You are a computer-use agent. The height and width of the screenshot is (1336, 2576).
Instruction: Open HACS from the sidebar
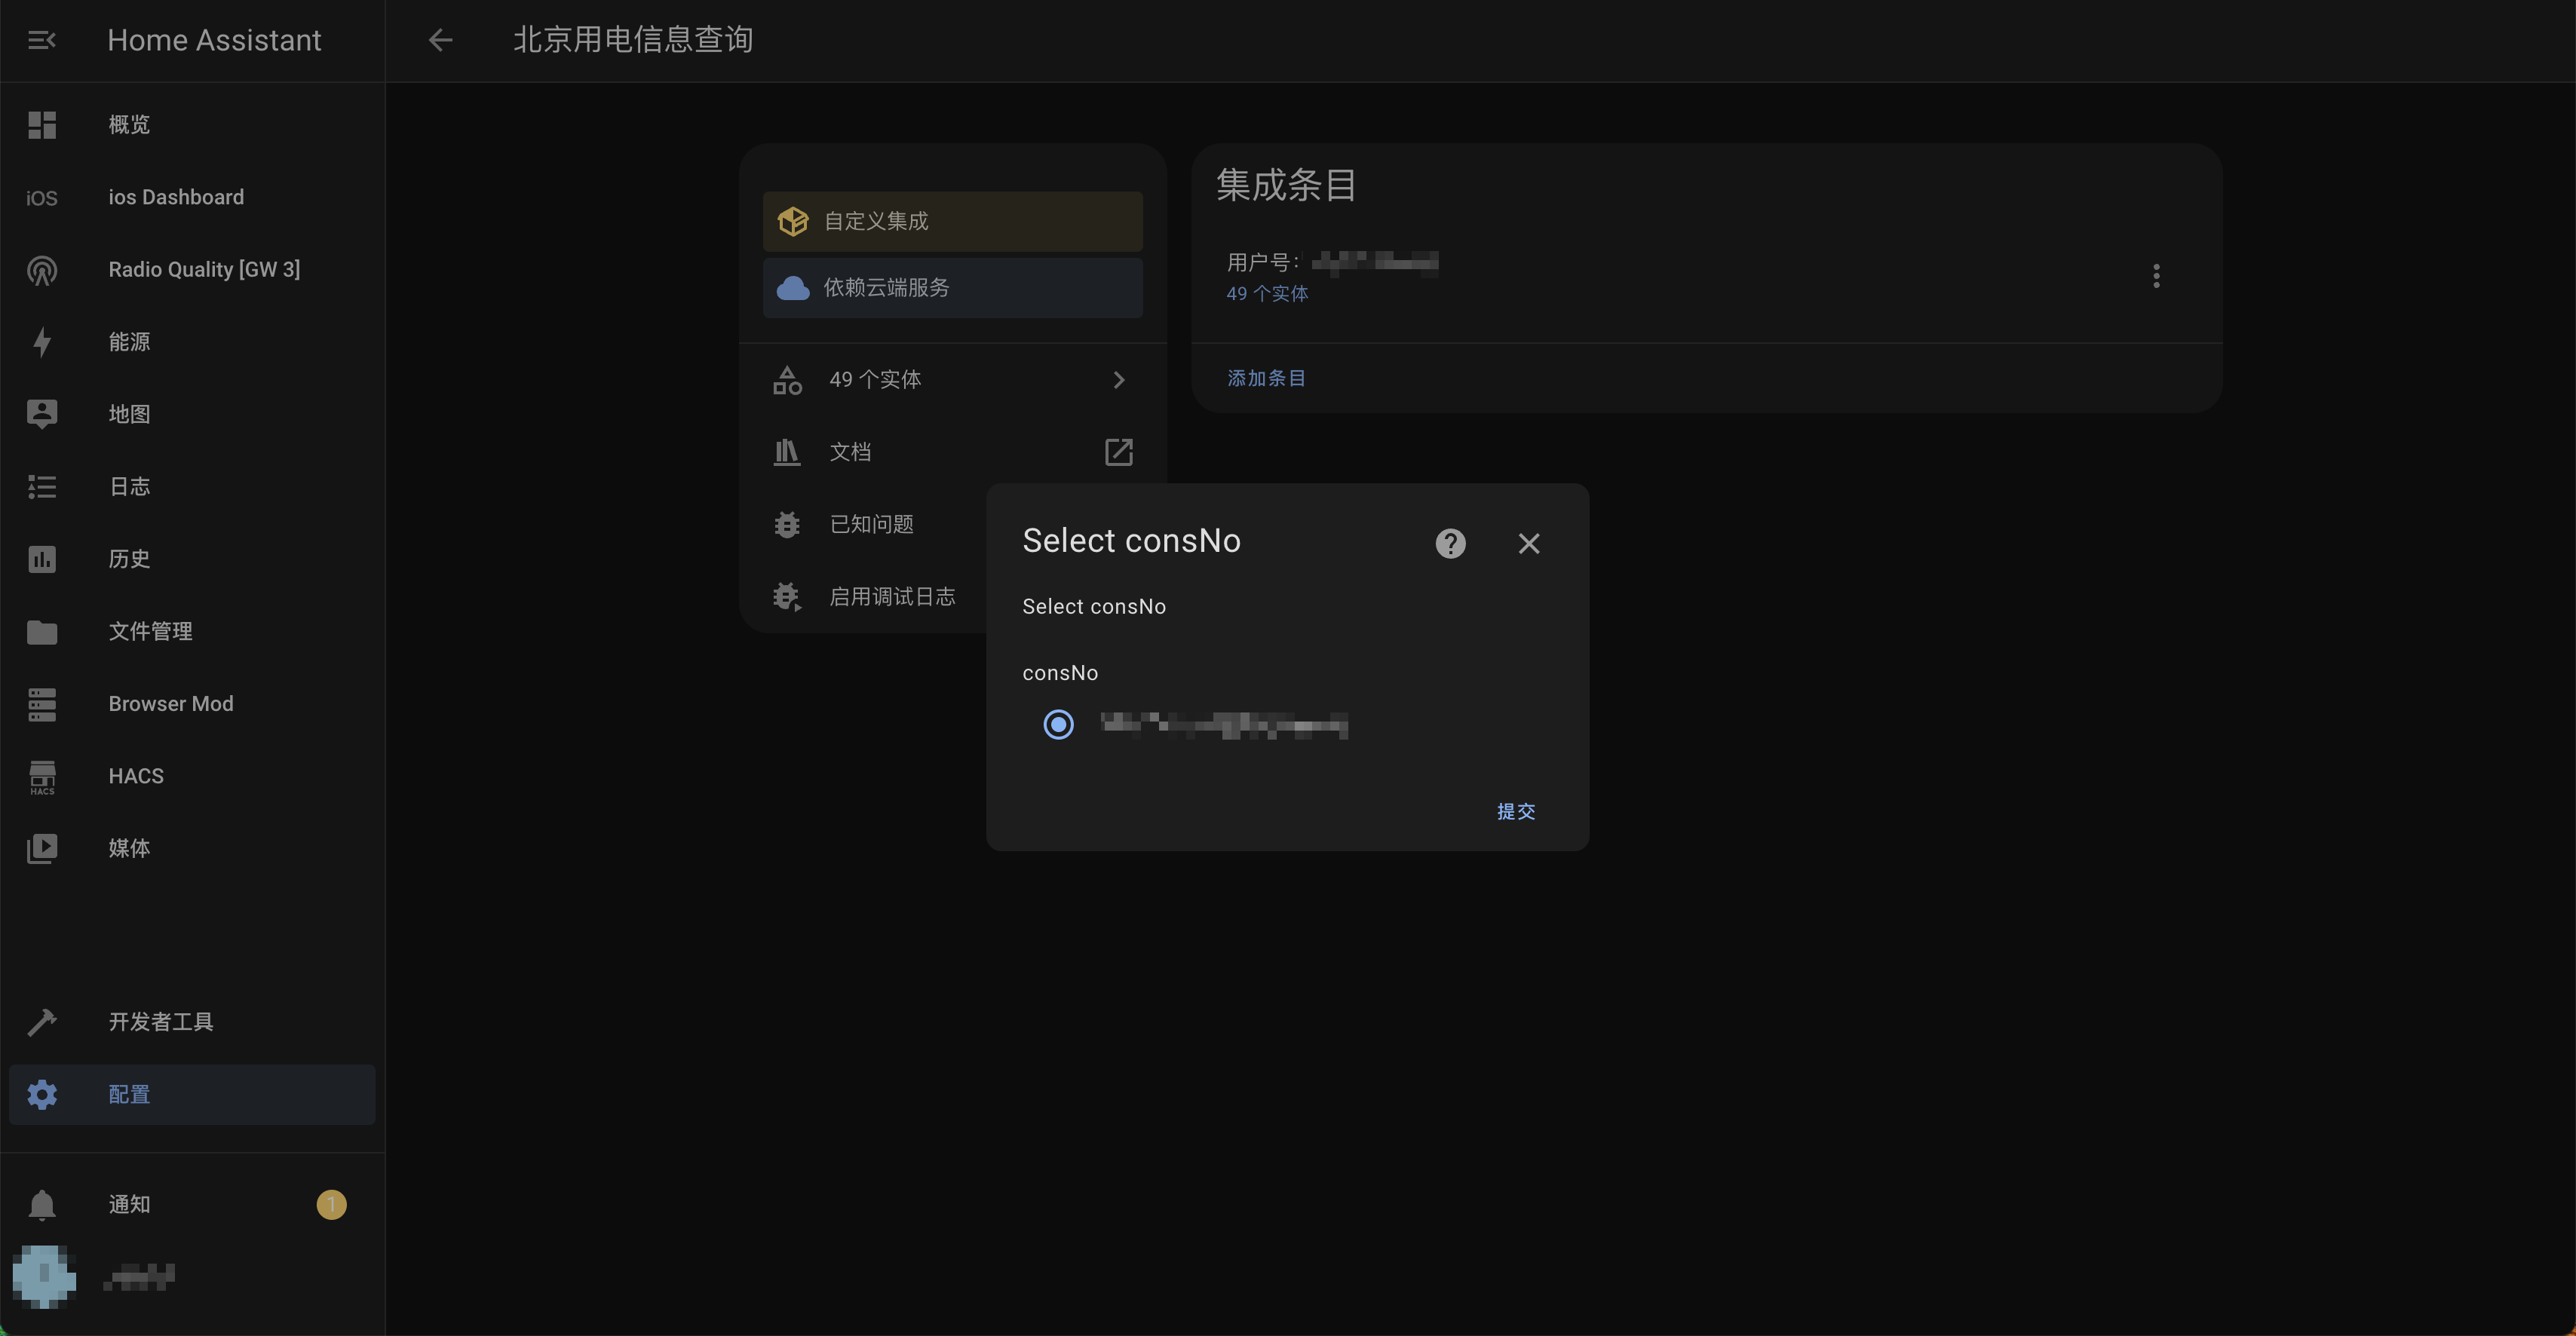click(x=136, y=776)
